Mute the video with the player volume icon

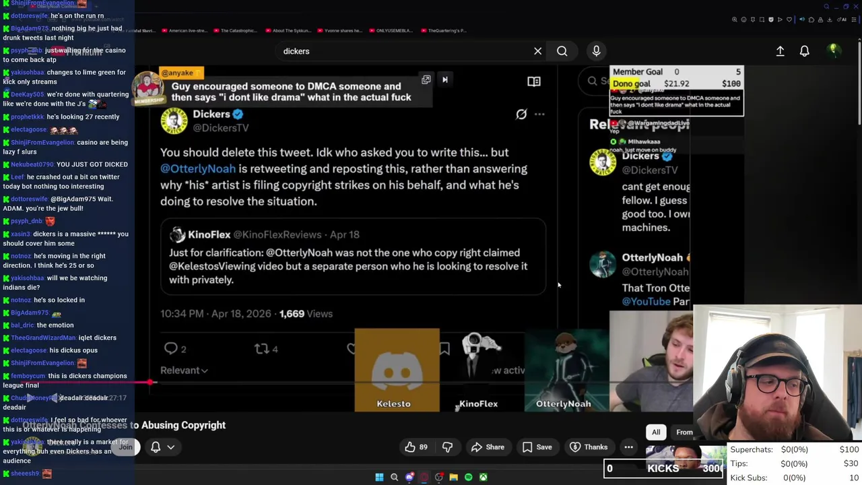(x=57, y=398)
